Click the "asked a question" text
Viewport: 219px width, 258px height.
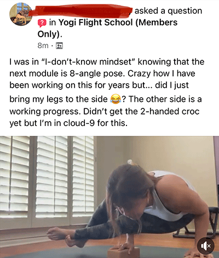pos(168,11)
